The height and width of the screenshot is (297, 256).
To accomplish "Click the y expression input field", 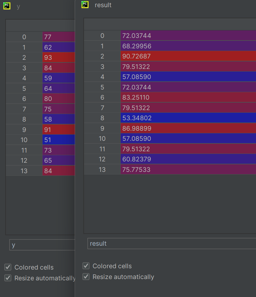I will [x=42, y=245].
